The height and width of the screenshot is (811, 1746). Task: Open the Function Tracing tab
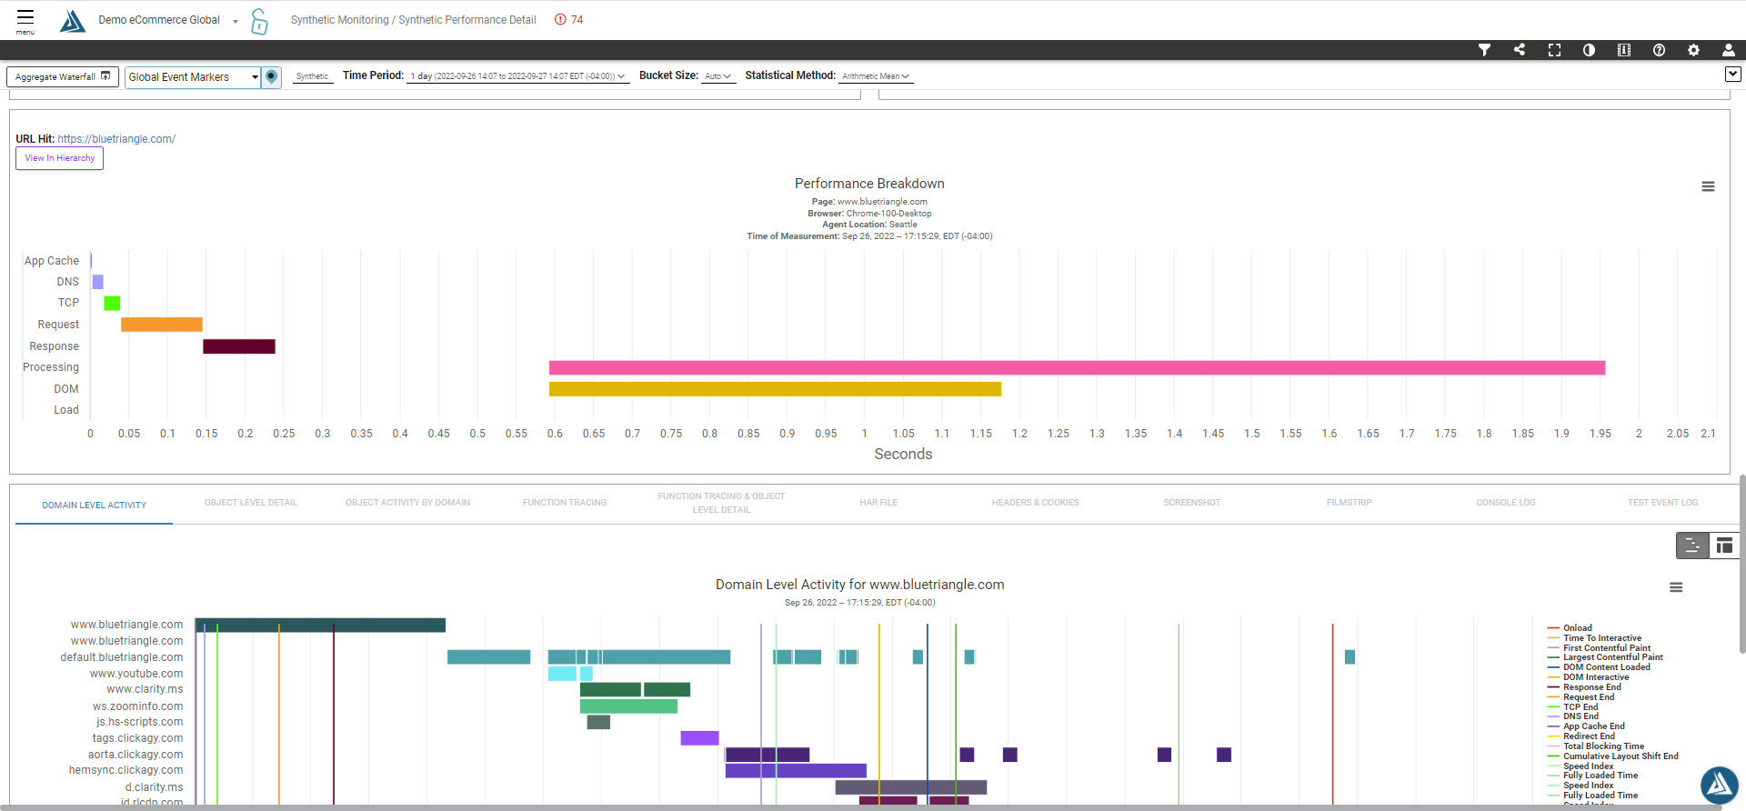(x=565, y=503)
